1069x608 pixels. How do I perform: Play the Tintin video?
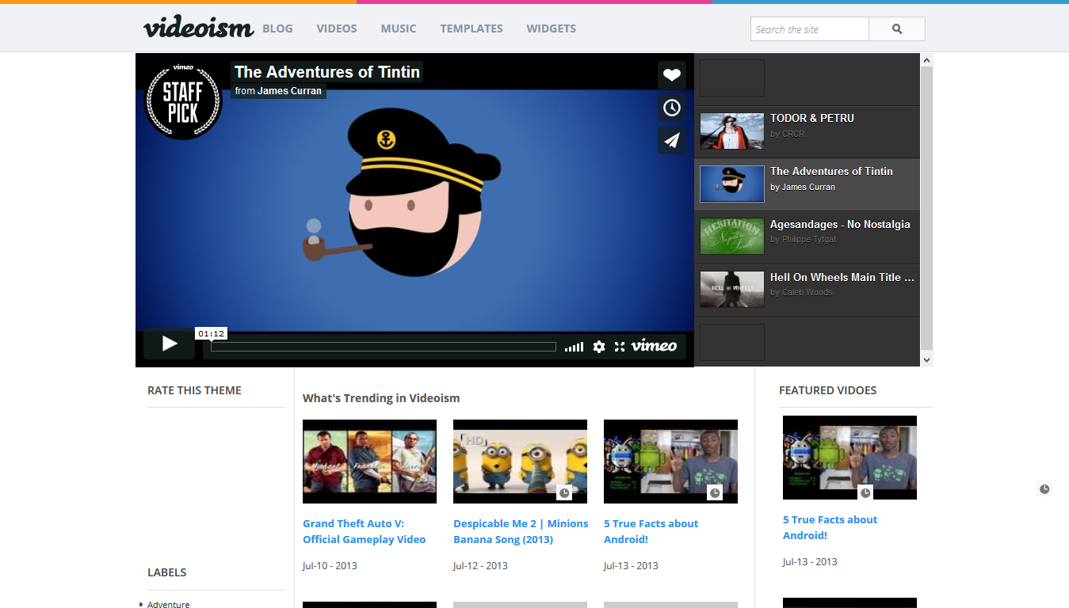(x=169, y=344)
